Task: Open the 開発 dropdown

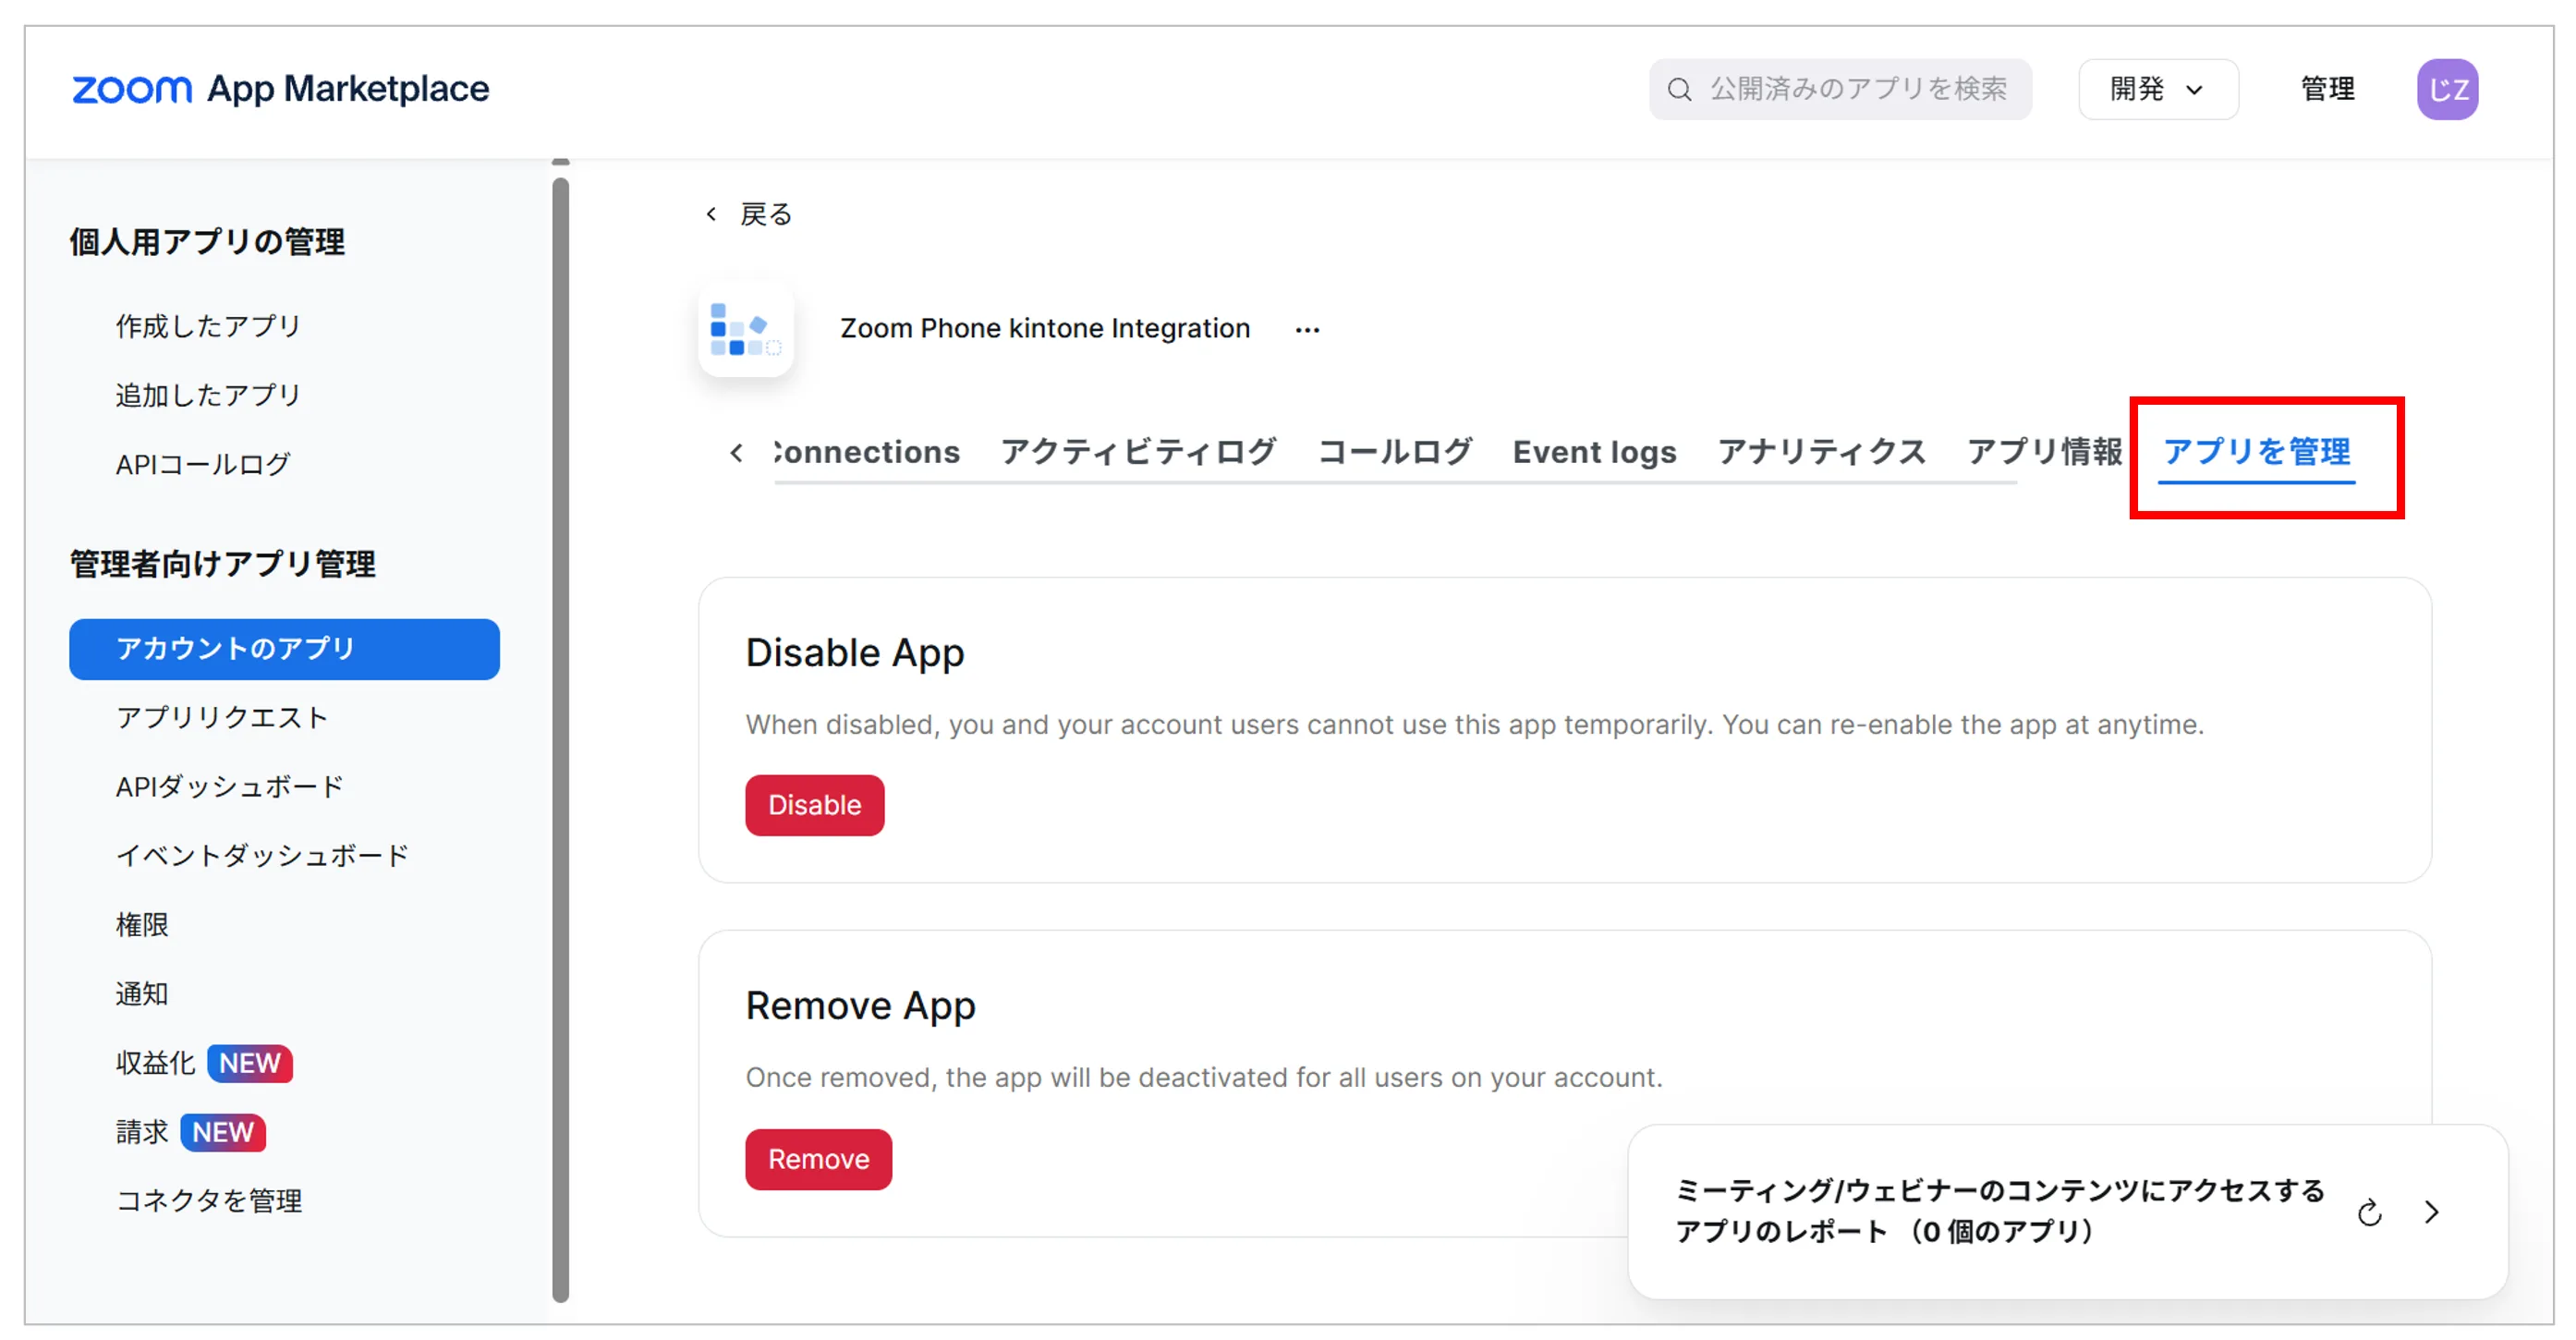Action: coord(2157,89)
